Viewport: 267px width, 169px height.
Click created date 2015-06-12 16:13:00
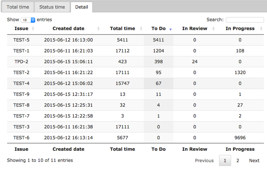pyautogui.click(x=69, y=40)
